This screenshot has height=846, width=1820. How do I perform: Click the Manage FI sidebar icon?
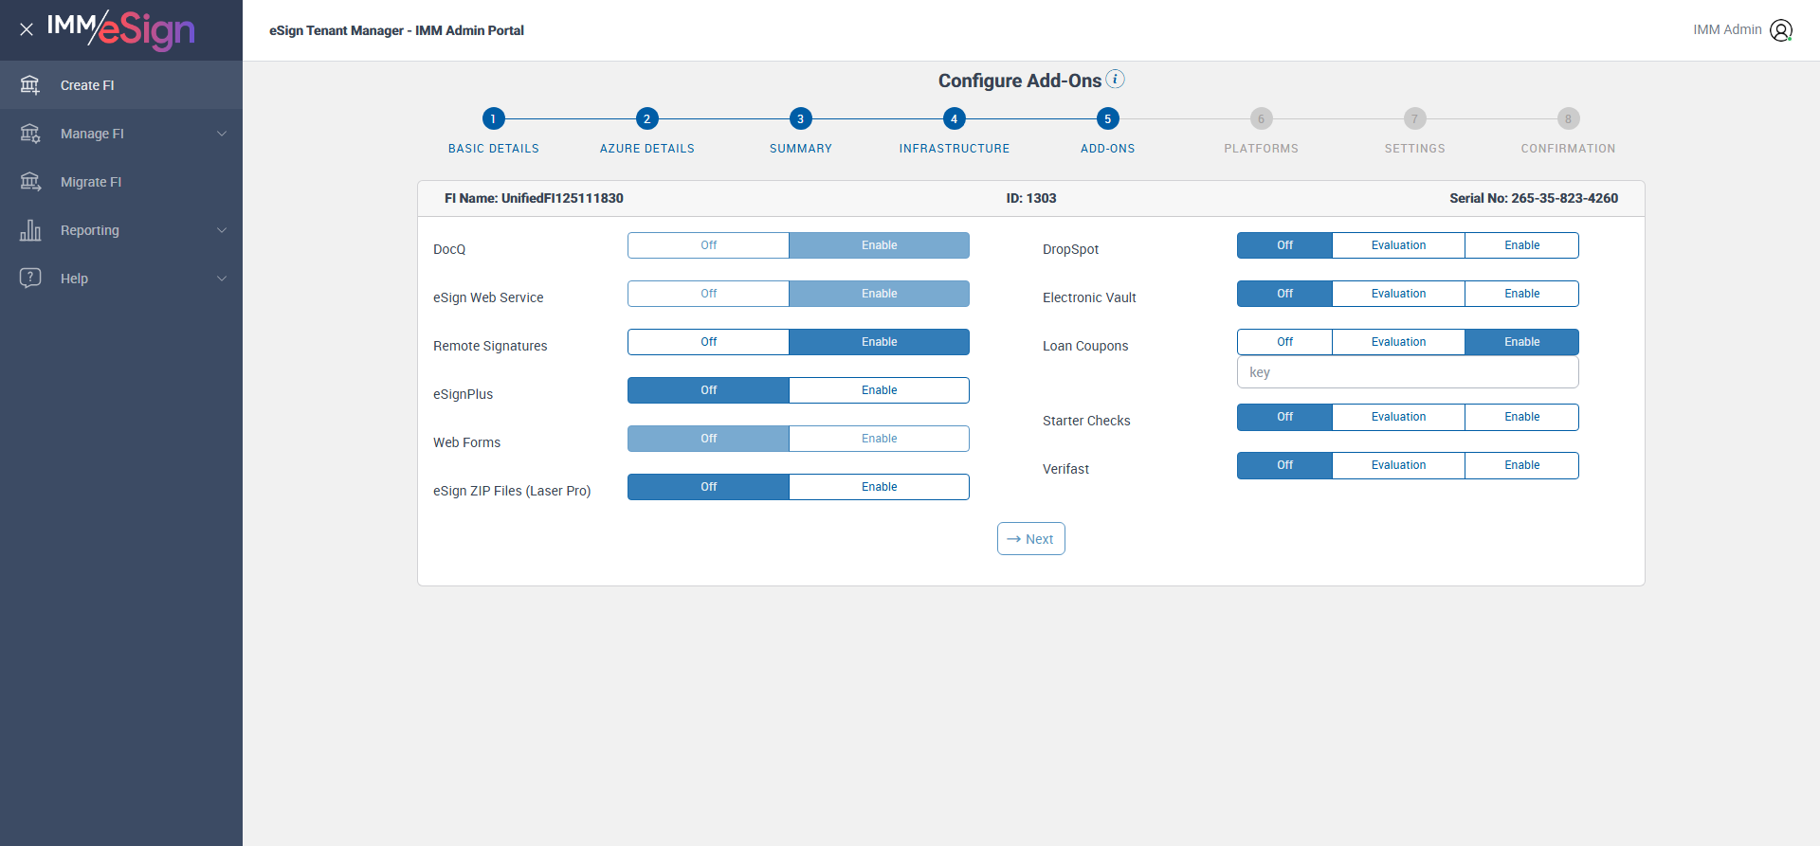[30, 134]
